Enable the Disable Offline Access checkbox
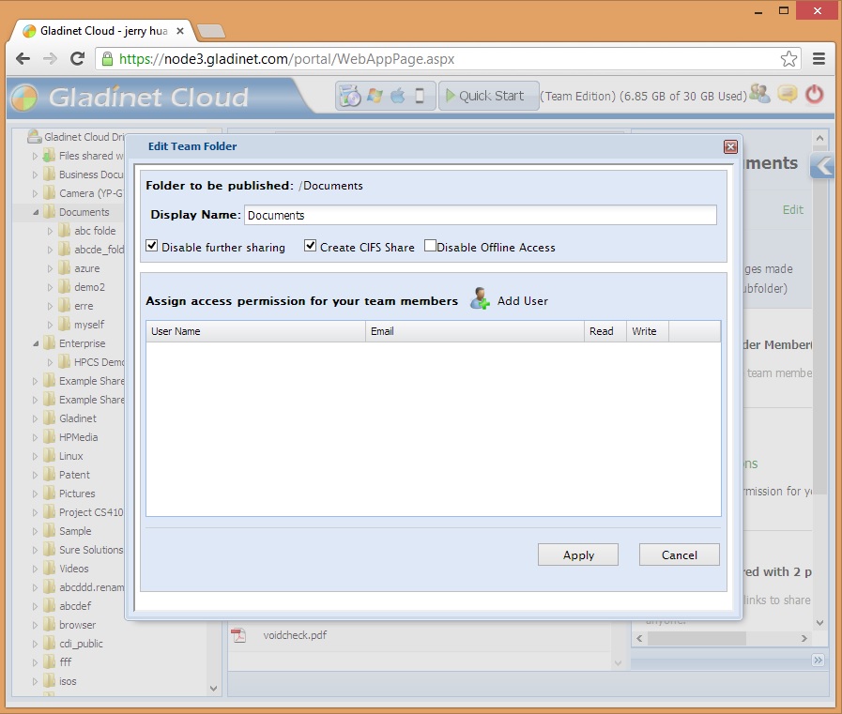Image resolution: width=842 pixels, height=714 pixels. click(430, 247)
